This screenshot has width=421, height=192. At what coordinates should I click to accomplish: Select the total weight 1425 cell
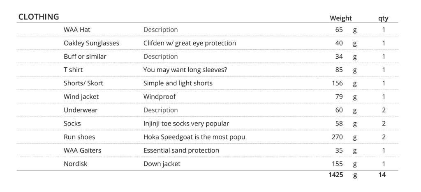(x=335, y=175)
